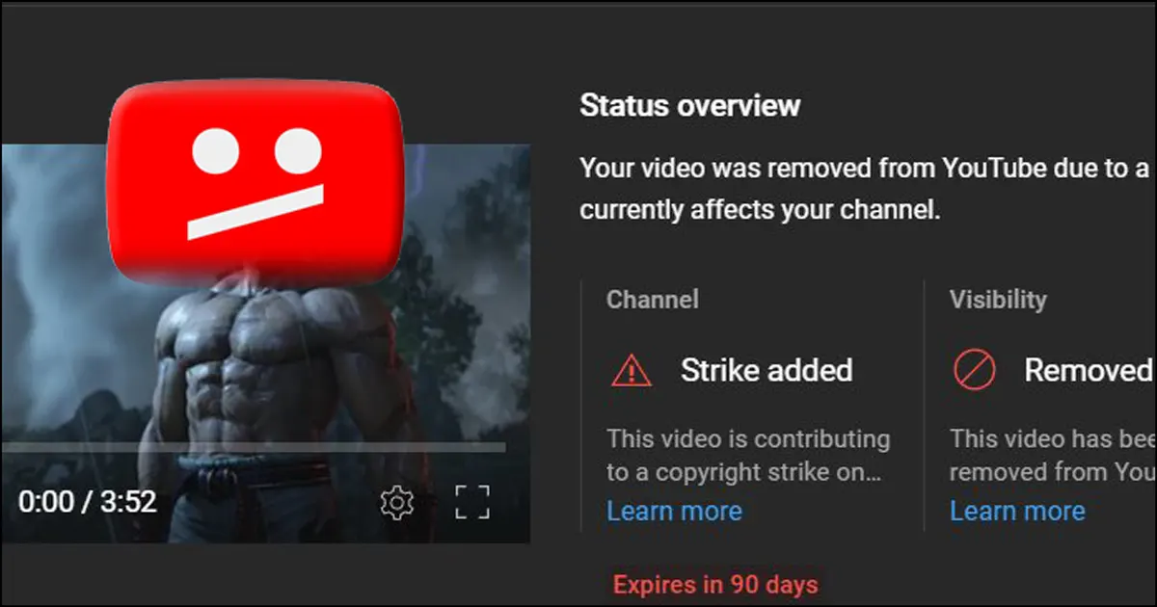Click the red Removed visibility icon

click(x=974, y=370)
